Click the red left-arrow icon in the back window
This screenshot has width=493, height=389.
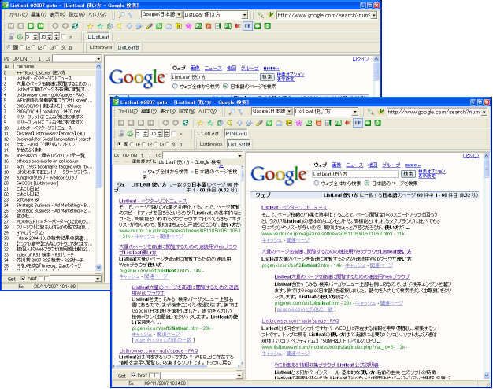point(237,26)
